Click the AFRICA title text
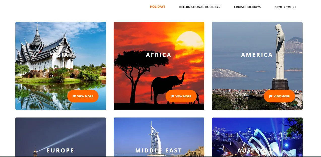The height and width of the screenshot is (157, 321). [x=159, y=55]
